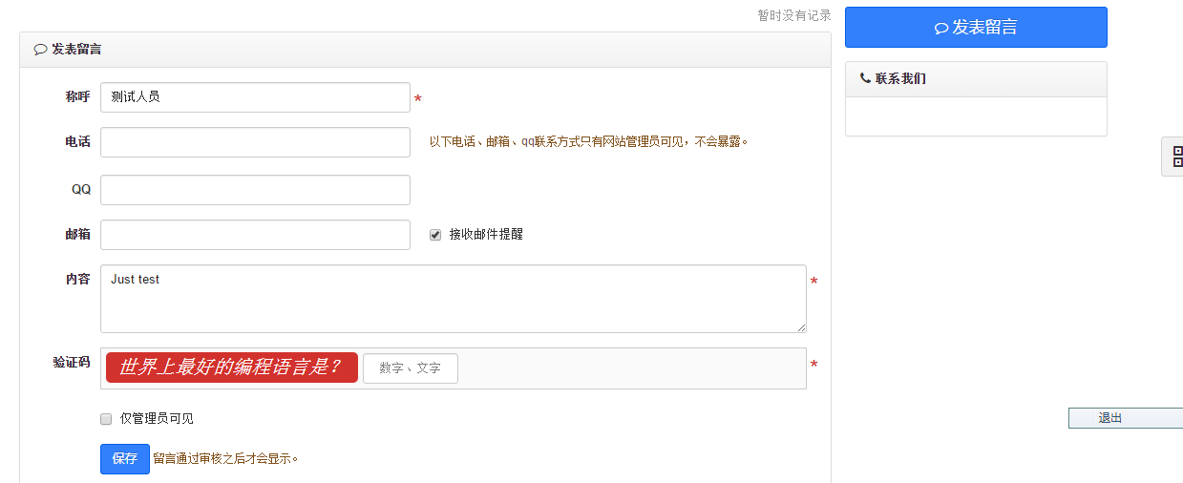Click the 退出 button
1183x483 pixels.
tap(1126, 418)
